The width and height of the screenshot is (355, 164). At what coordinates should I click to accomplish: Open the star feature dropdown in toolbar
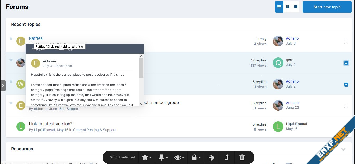coord(147,157)
